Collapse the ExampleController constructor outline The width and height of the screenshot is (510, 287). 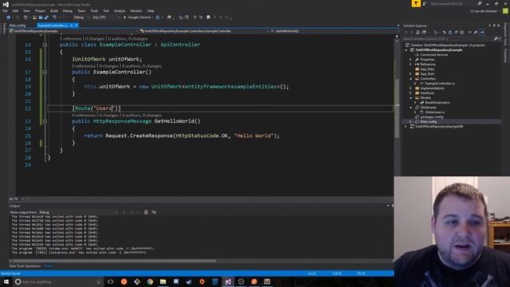[45, 73]
